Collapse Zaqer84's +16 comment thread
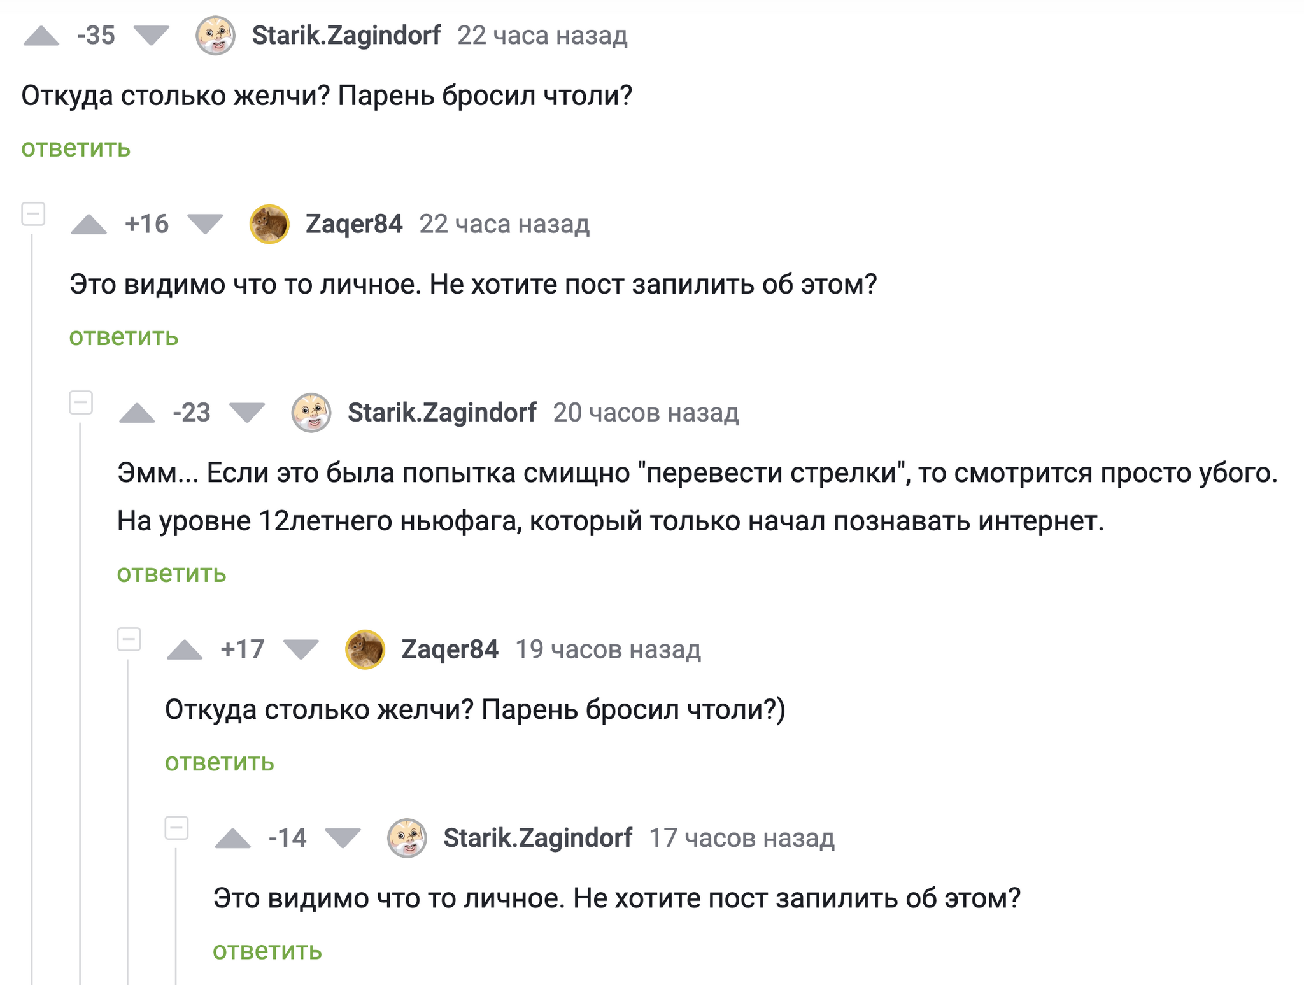Image resolution: width=1304 pixels, height=985 pixels. coord(33,214)
